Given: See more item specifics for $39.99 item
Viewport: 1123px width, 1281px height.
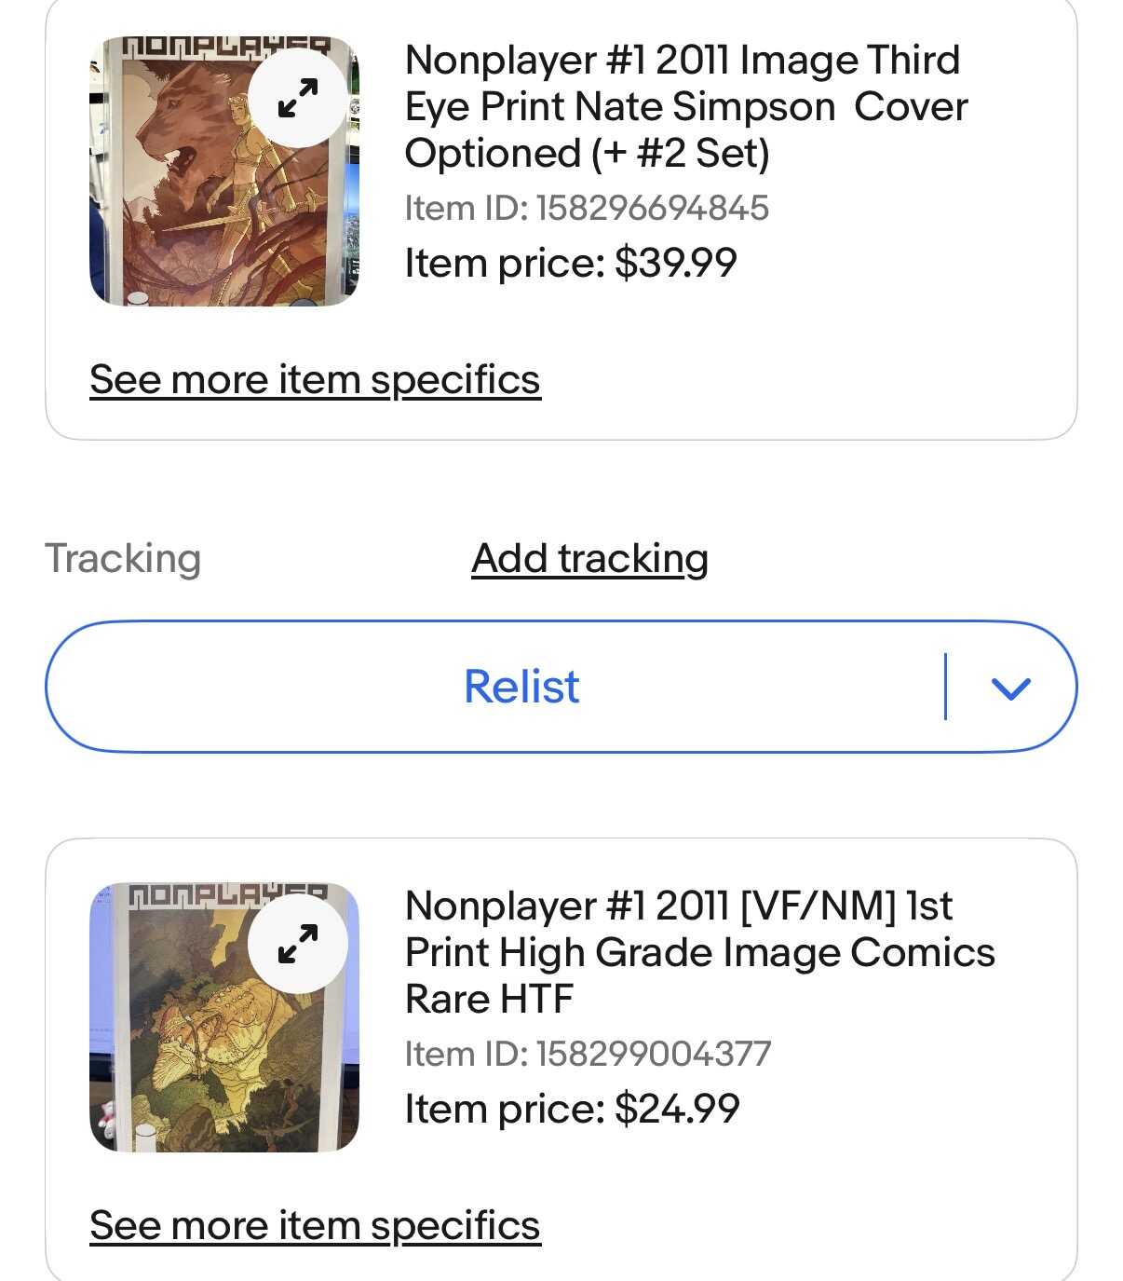Looking at the screenshot, I should click(315, 380).
